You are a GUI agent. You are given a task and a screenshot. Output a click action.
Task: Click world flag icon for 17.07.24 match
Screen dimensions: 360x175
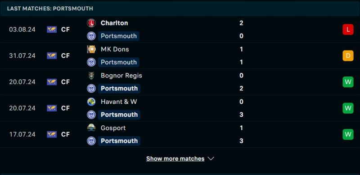[52, 134]
